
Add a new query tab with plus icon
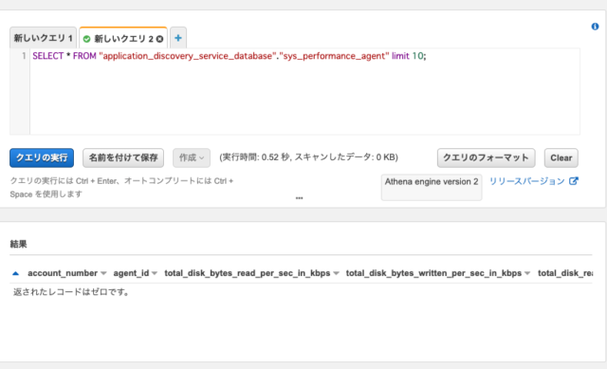pyautogui.click(x=178, y=38)
